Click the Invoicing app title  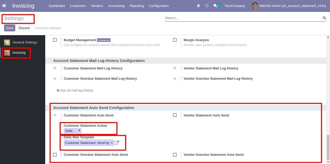(x=23, y=6)
